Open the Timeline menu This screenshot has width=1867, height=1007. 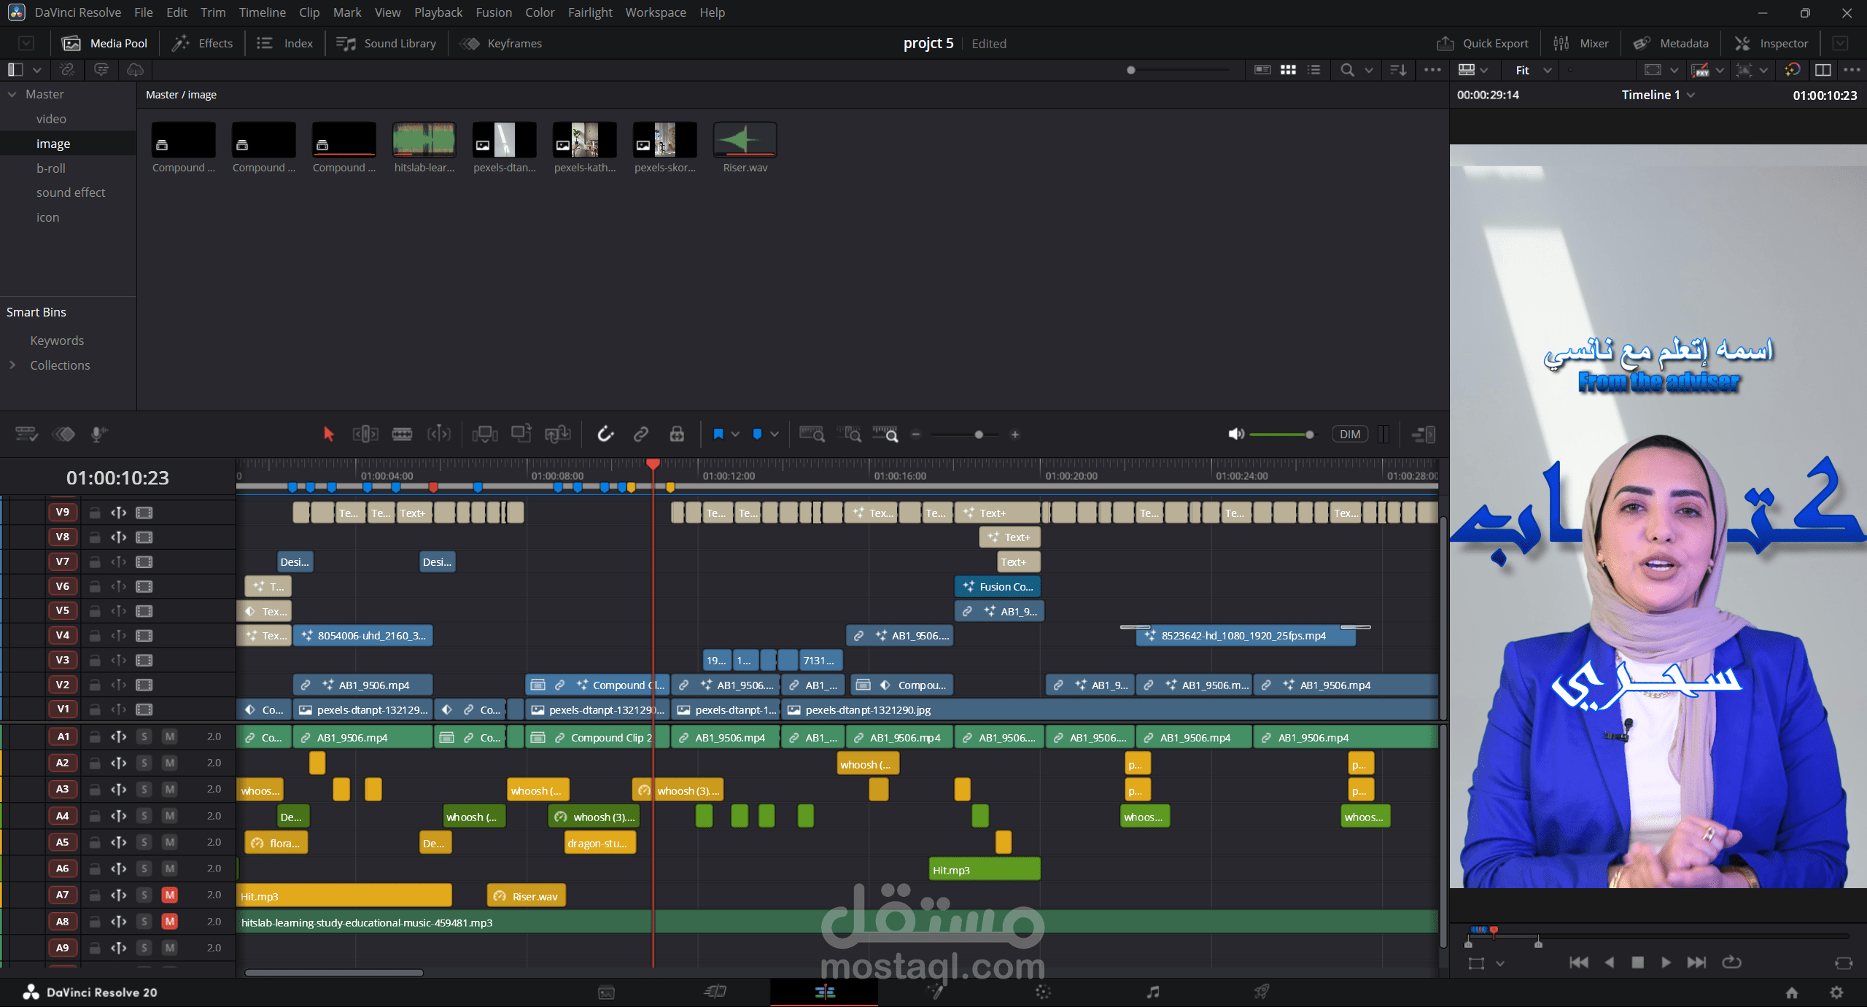[x=263, y=12]
